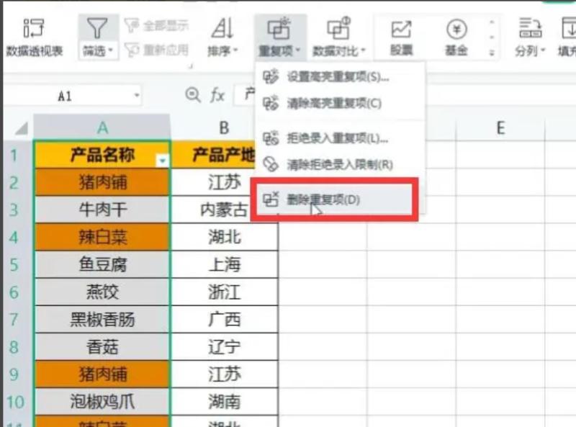
Task: Click the 排序 sort icon
Action: pos(222,28)
